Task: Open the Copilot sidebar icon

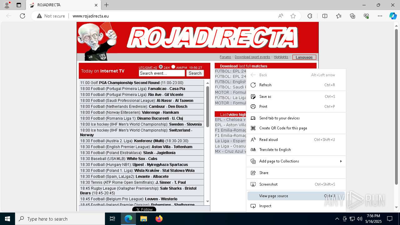Action: point(393,16)
